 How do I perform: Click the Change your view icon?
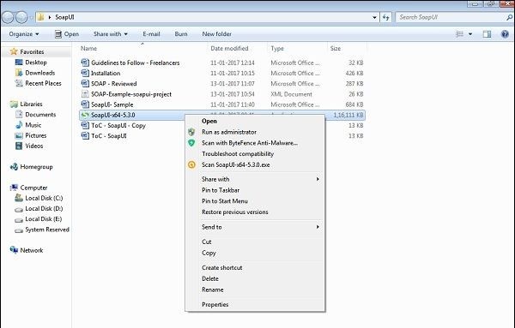pos(460,34)
